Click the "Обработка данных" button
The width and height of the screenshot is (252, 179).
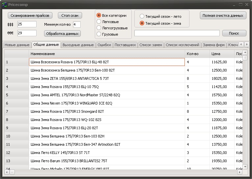(62, 33)
